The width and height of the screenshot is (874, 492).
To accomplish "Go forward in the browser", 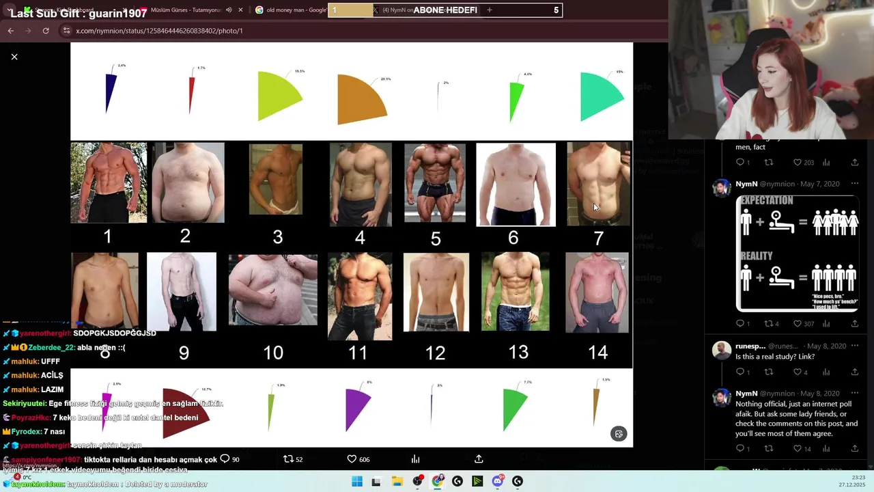I will 28,31.
